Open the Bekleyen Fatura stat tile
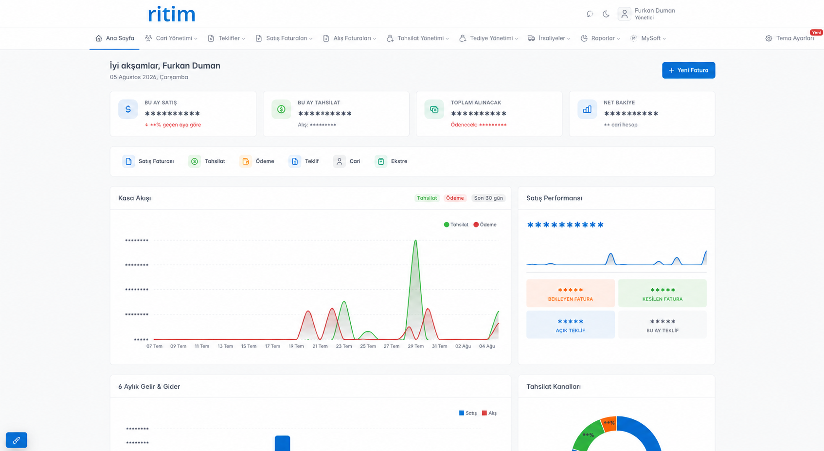The image size is (824, 451). tap(571, 293)
